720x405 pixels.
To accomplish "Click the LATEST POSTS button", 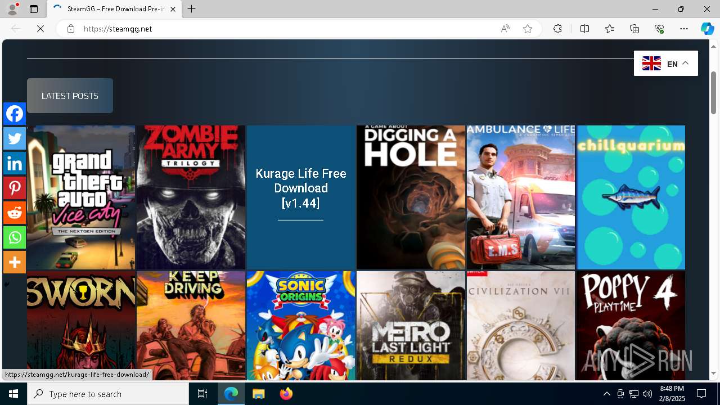I will 70,96.
